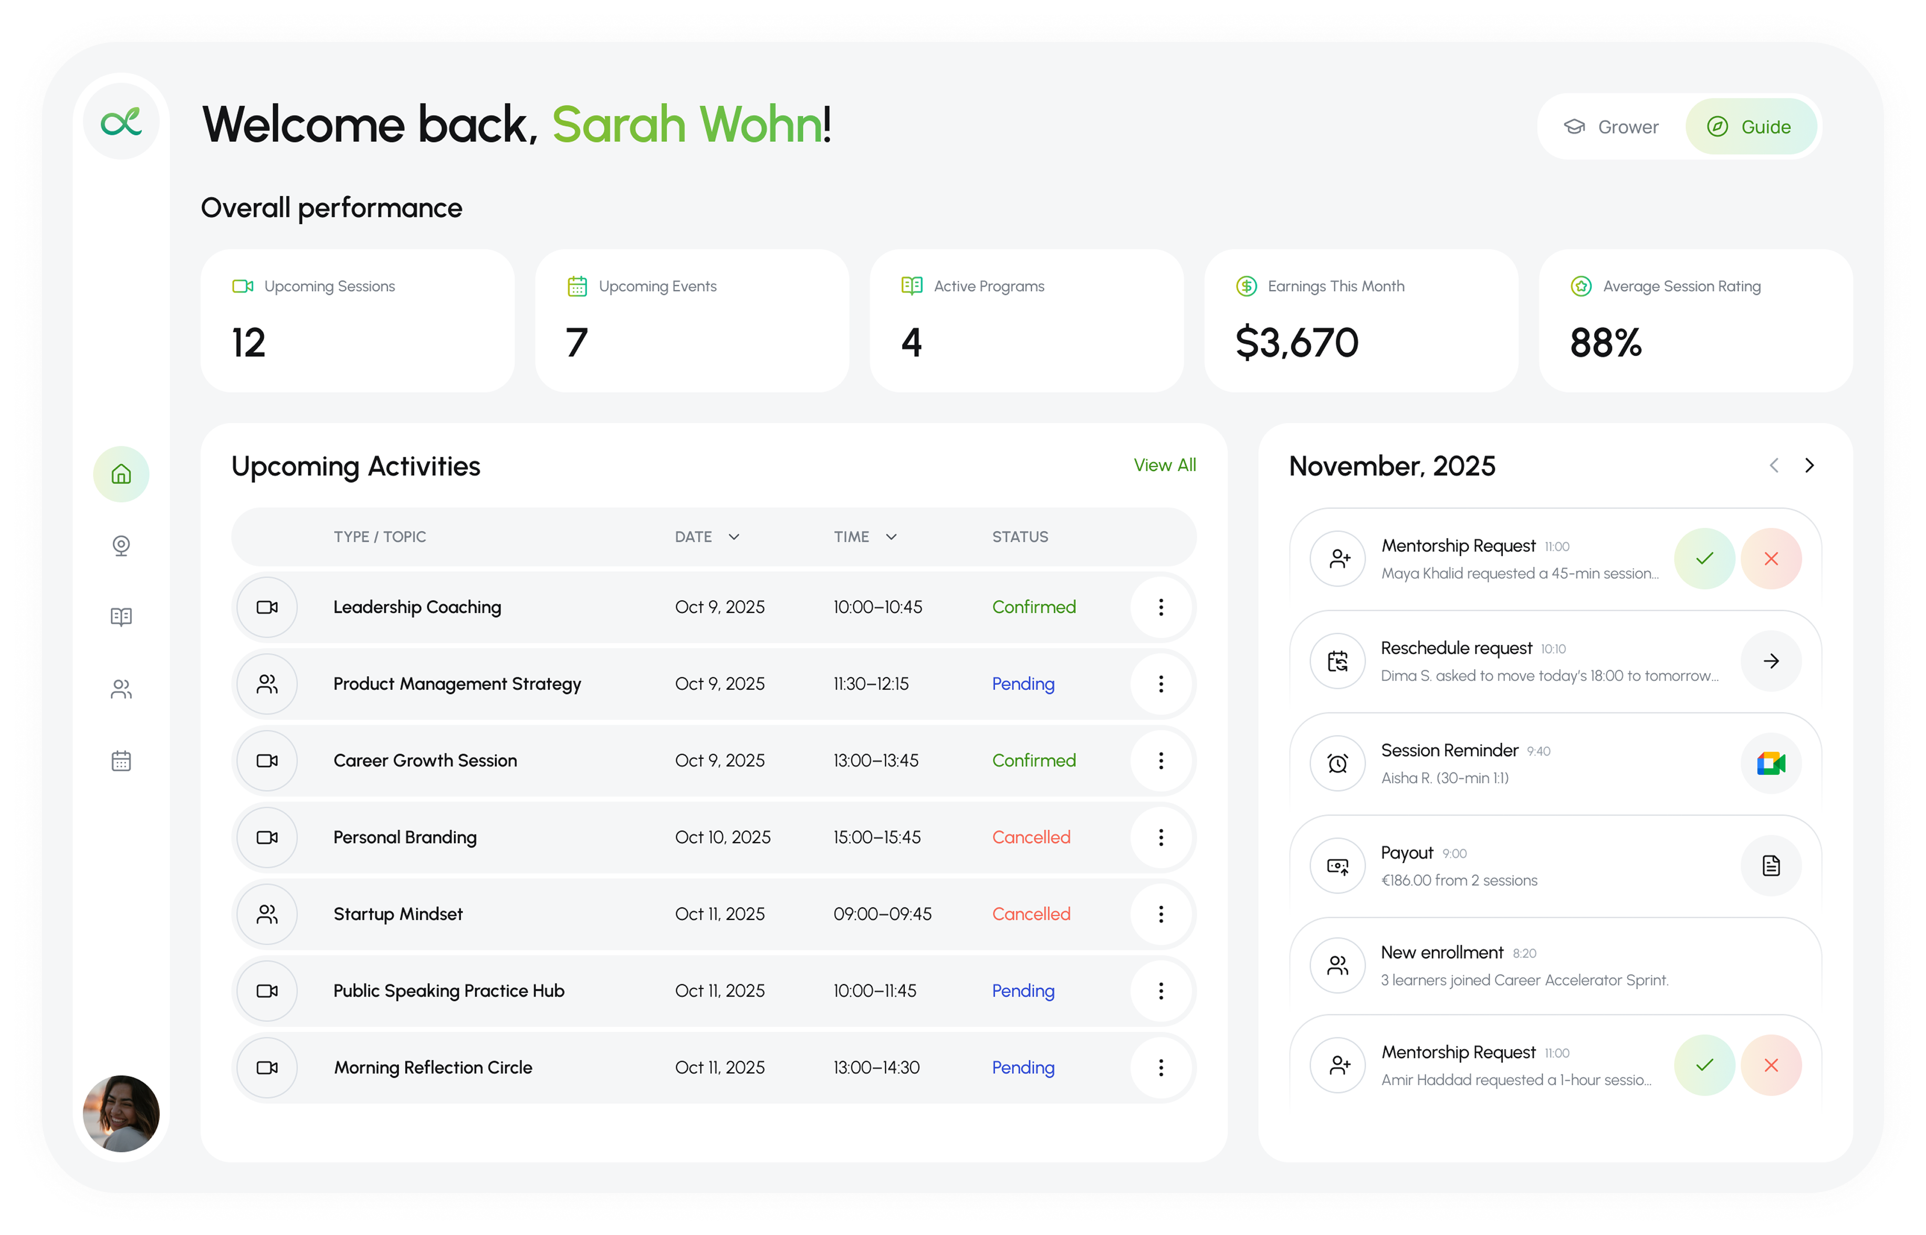Open the webcam sessions sidebar icon
Viewport: 1926px width, 1235px height.
(x=121, y=546)
